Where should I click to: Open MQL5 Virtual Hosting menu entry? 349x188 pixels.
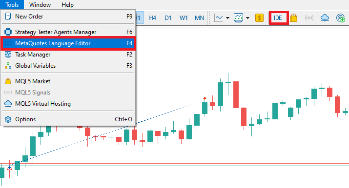(68, 104)
